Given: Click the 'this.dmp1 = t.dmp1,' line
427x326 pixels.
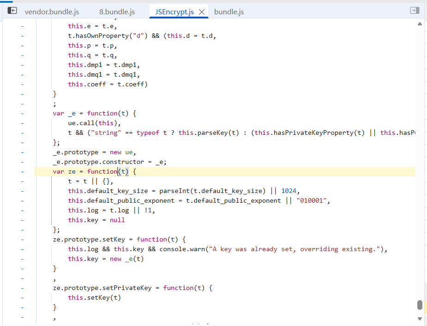Looking at the screenshot, I should 104,65.
